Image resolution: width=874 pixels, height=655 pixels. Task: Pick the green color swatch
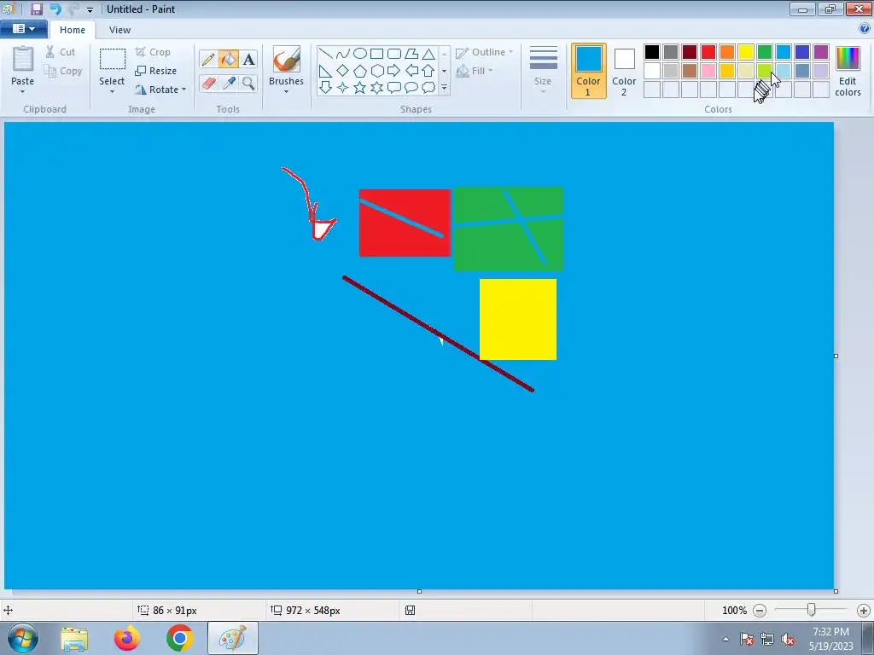tap(765, 52)
